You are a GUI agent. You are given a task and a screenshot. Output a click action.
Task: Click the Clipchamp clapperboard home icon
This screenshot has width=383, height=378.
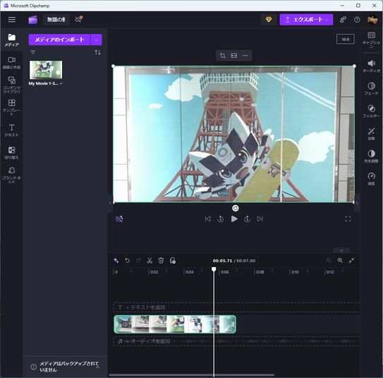coord(33,20)
